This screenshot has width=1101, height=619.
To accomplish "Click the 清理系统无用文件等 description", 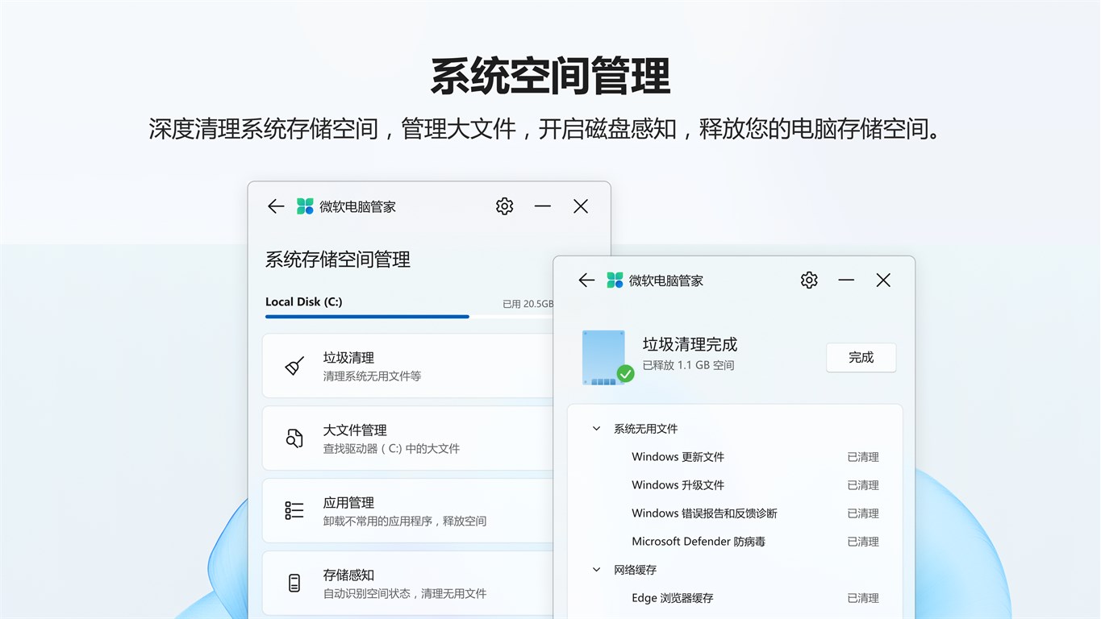I will click(x=372, y=376).
